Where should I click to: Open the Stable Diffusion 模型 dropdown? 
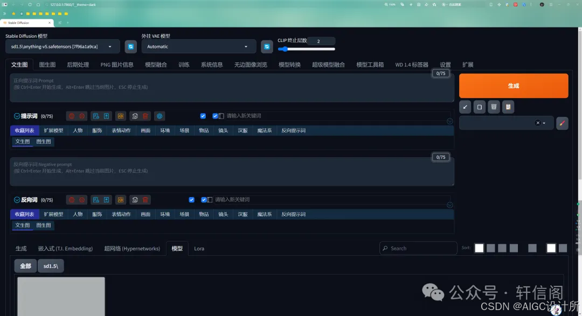(x=63, y=47)
